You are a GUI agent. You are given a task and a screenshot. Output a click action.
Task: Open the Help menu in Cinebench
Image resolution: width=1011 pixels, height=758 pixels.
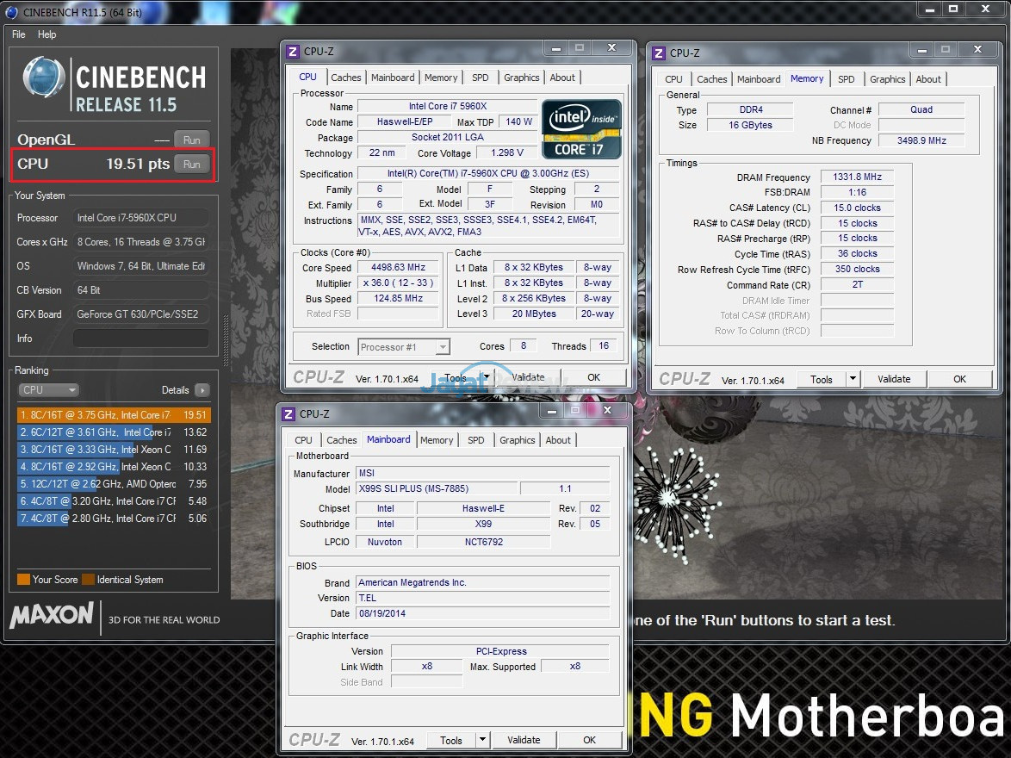pos(47,34)
